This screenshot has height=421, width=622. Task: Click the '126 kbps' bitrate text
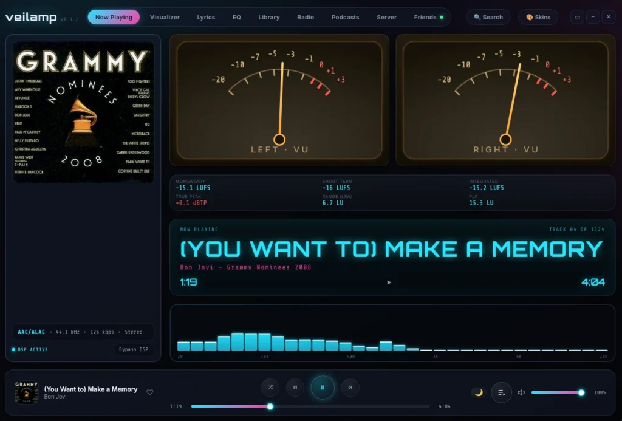[102, 332]
